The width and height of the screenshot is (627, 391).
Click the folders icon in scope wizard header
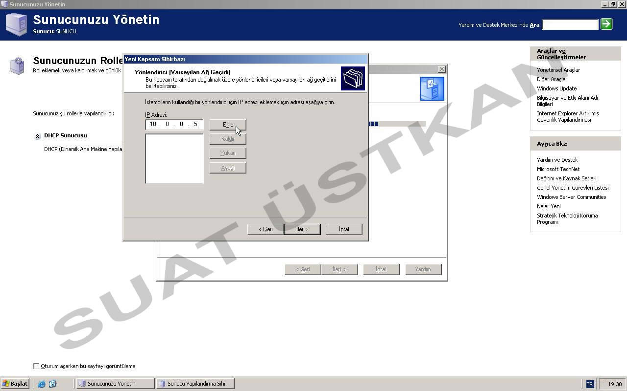point(353,79)
